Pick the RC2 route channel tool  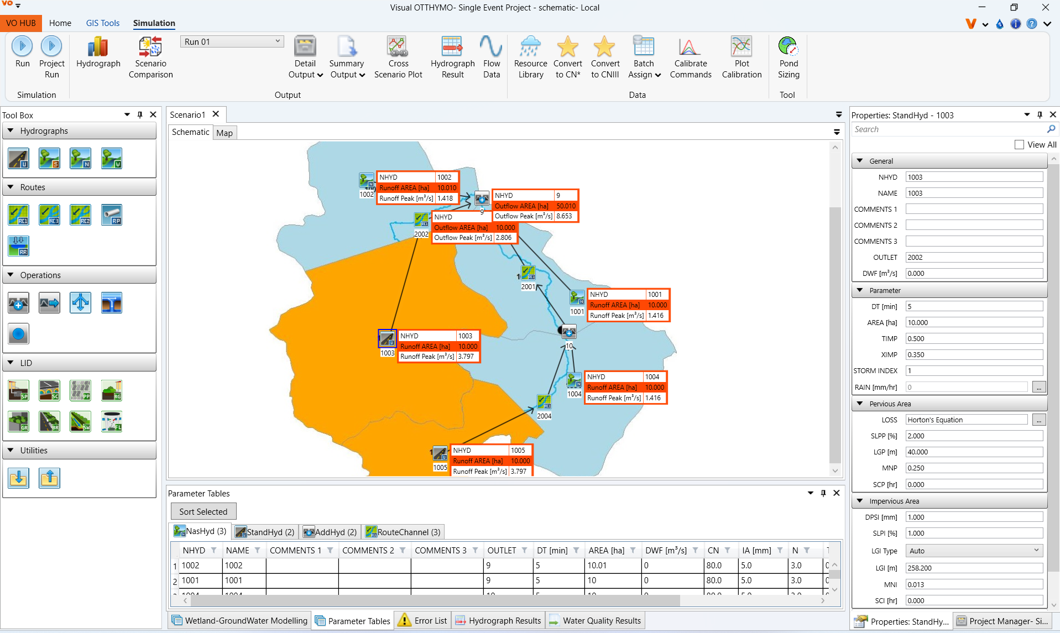click(80, 215)
